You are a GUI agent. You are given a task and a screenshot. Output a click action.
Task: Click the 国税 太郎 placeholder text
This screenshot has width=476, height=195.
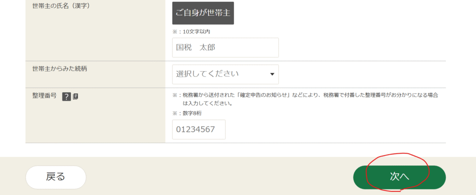pos(196,48)
